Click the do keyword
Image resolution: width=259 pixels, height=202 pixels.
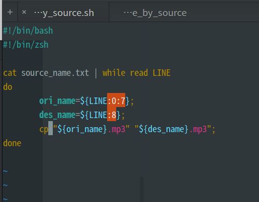tap(8, 87)
